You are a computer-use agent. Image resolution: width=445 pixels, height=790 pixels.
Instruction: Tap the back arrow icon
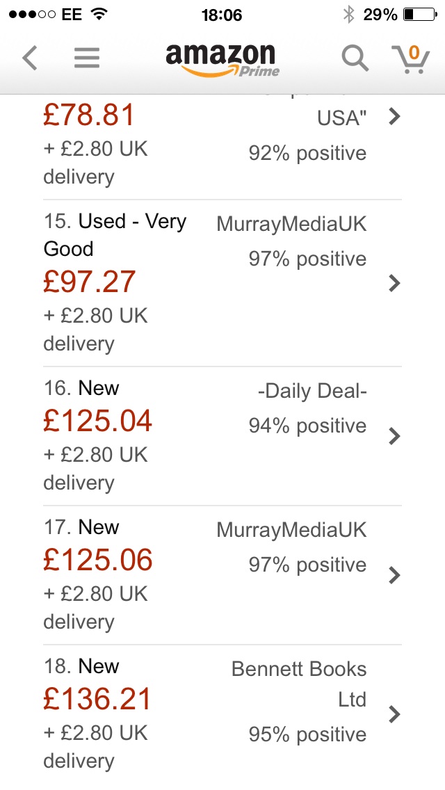(30, 58)
